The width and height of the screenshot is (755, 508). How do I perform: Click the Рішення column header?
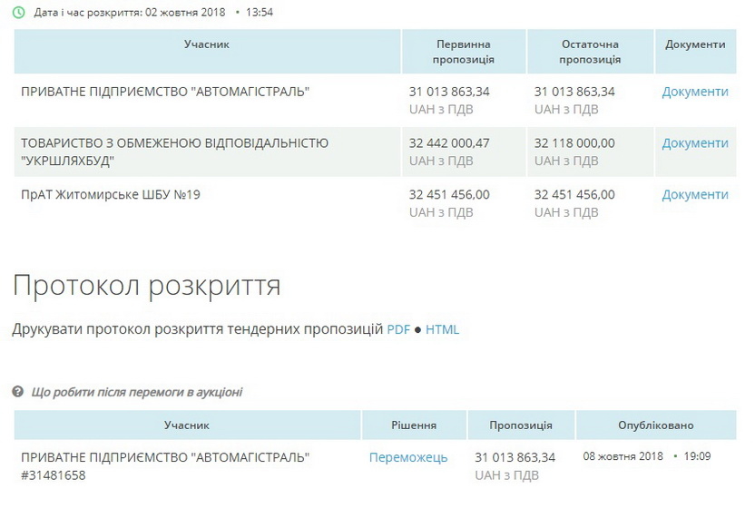[414, 425]
